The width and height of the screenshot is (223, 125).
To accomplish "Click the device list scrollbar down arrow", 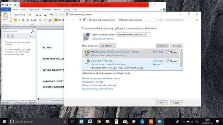I will click(x=181, y=69).
